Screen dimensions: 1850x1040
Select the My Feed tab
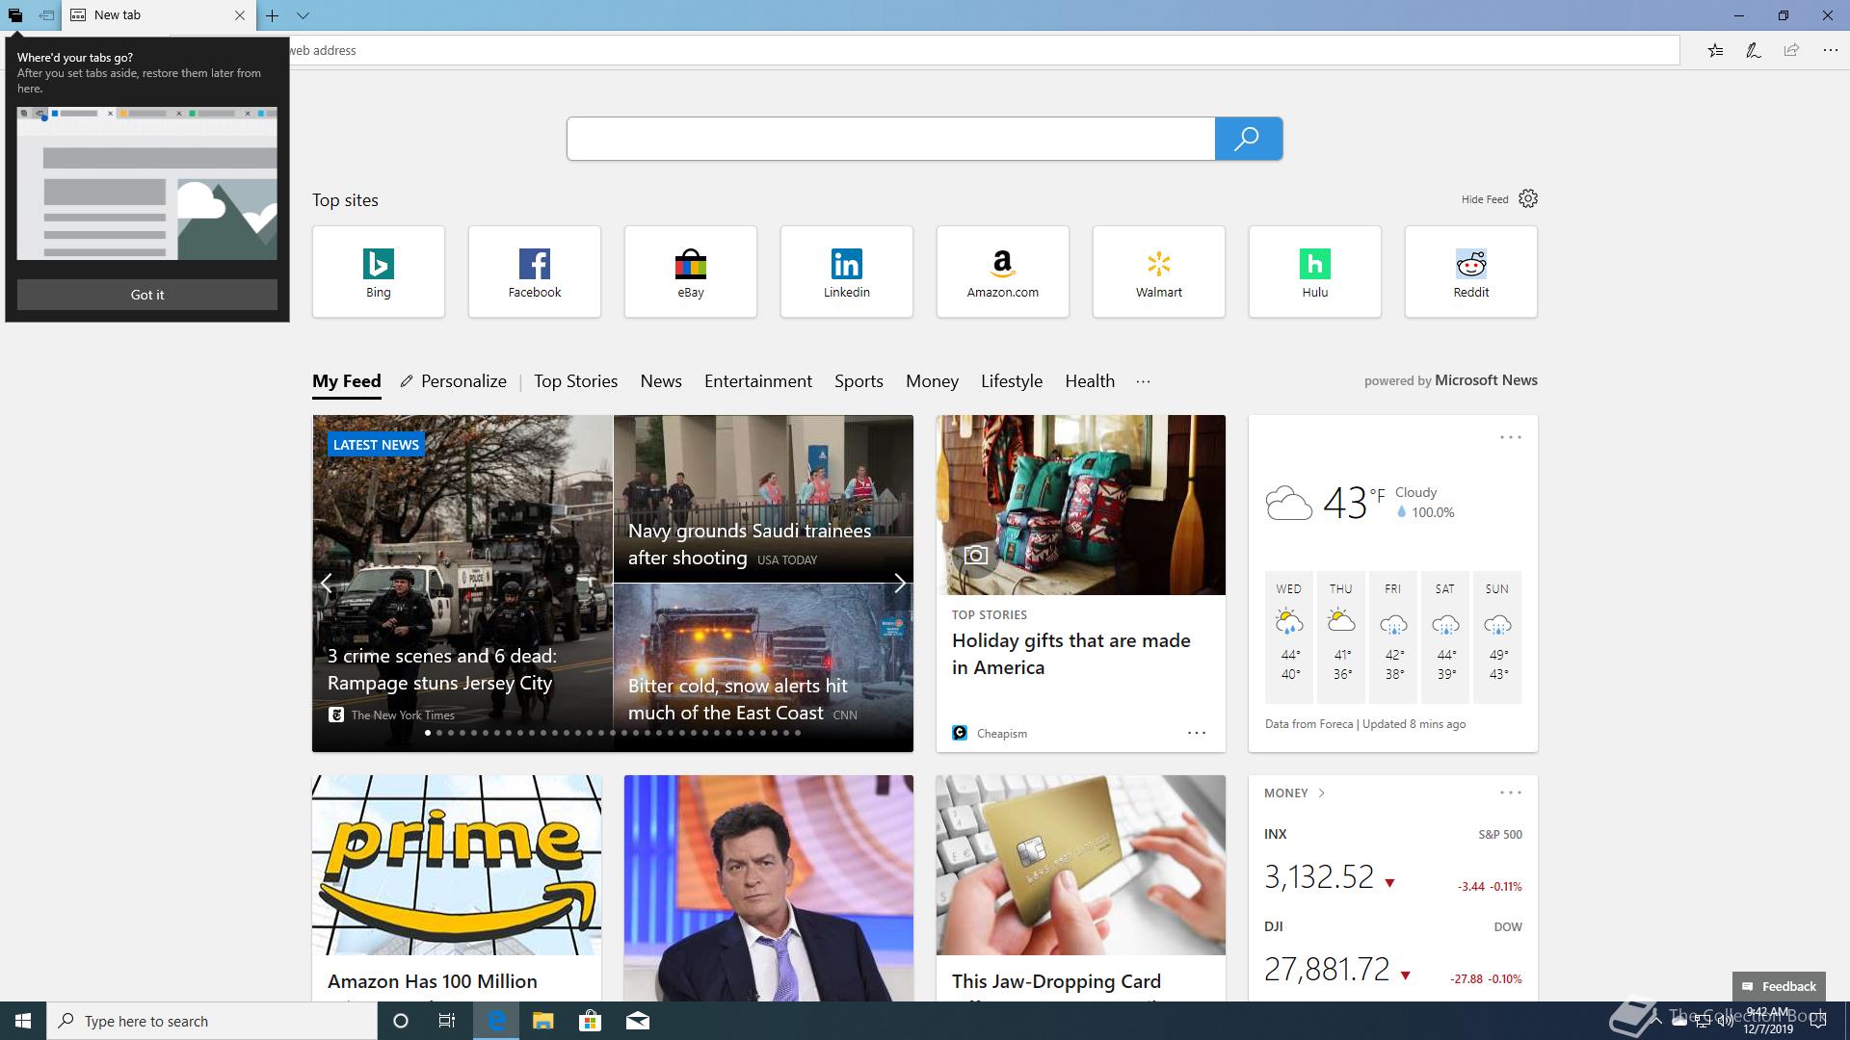coord(347,381)
